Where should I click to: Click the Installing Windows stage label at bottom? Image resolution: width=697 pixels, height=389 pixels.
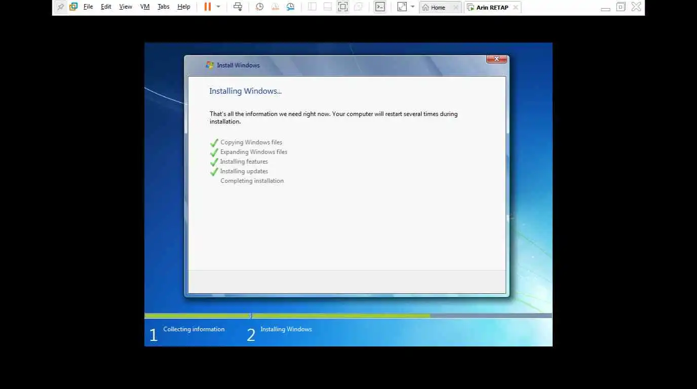pos(286,329)
